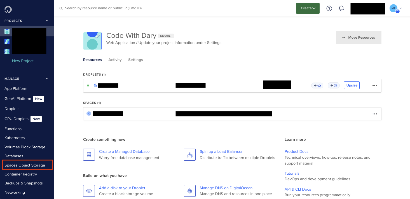This screenshot has width=410, height=199.
Task: Click the add droplet icon on droplet row
Action: (x=334, y=85)
